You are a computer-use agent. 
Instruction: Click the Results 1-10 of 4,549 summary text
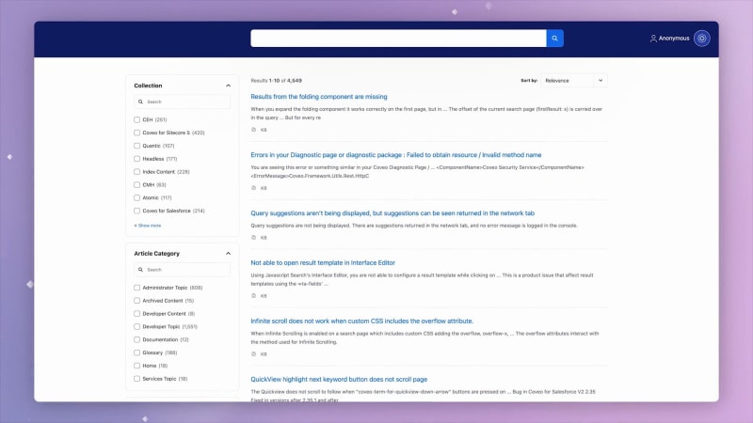pos(276,81)
